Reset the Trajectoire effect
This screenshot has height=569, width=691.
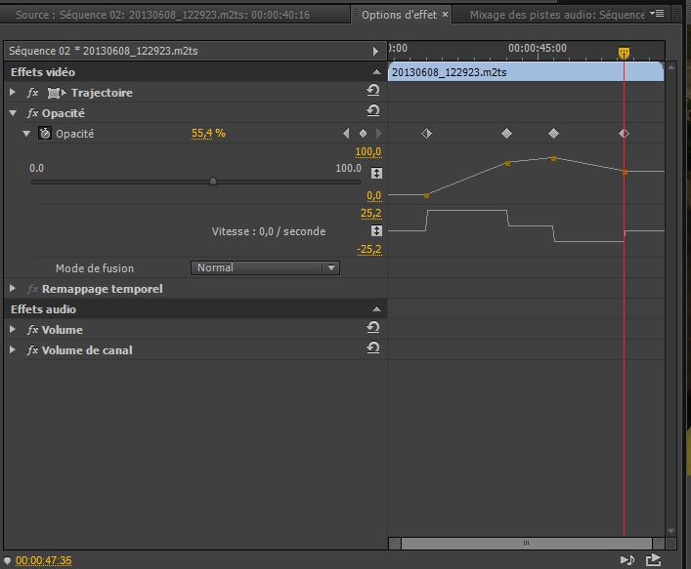pyautogui.click(x=372, y=91)
